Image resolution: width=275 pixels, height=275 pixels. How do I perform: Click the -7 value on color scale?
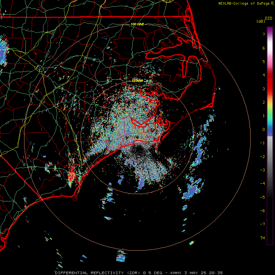tap(262, 224)
